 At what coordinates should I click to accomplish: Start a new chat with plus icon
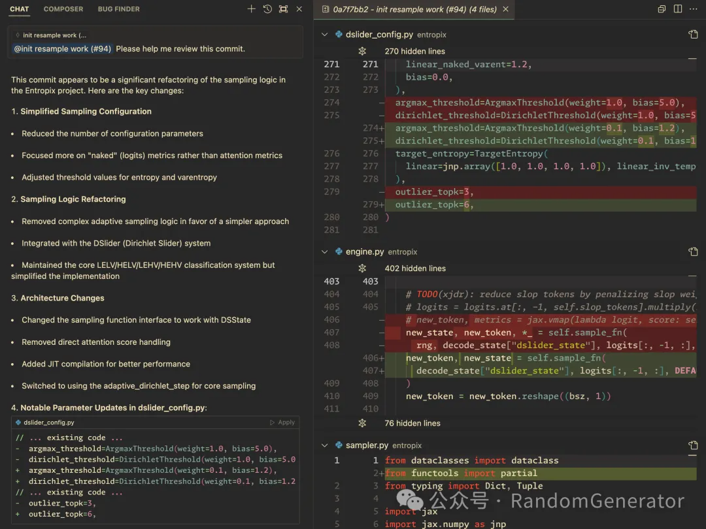(x=251, y=9)
